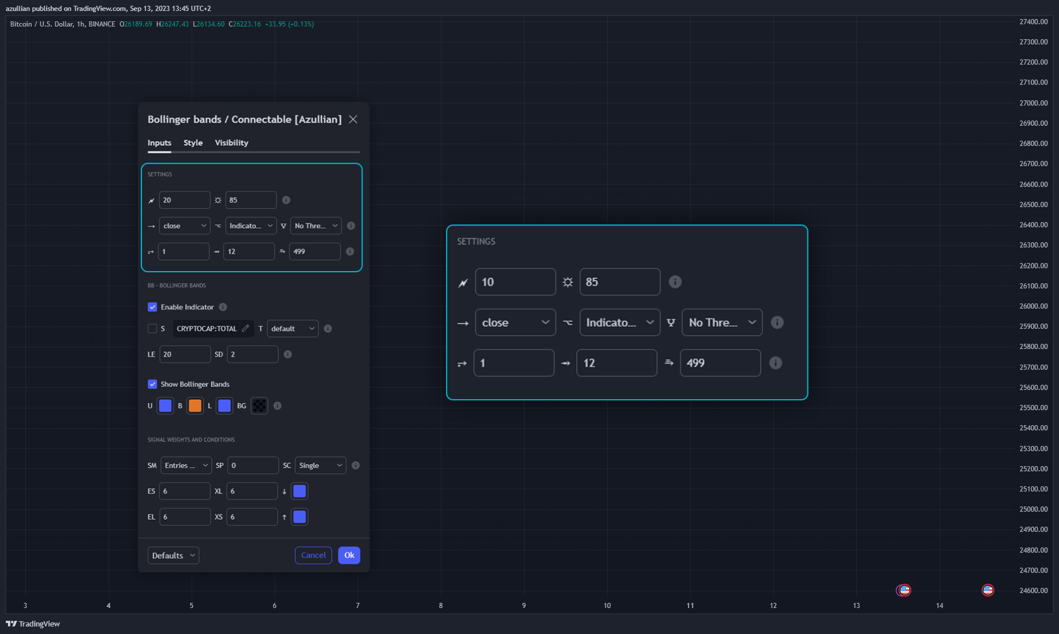Pick down-arrow signal color swatch

coord(300,491)
